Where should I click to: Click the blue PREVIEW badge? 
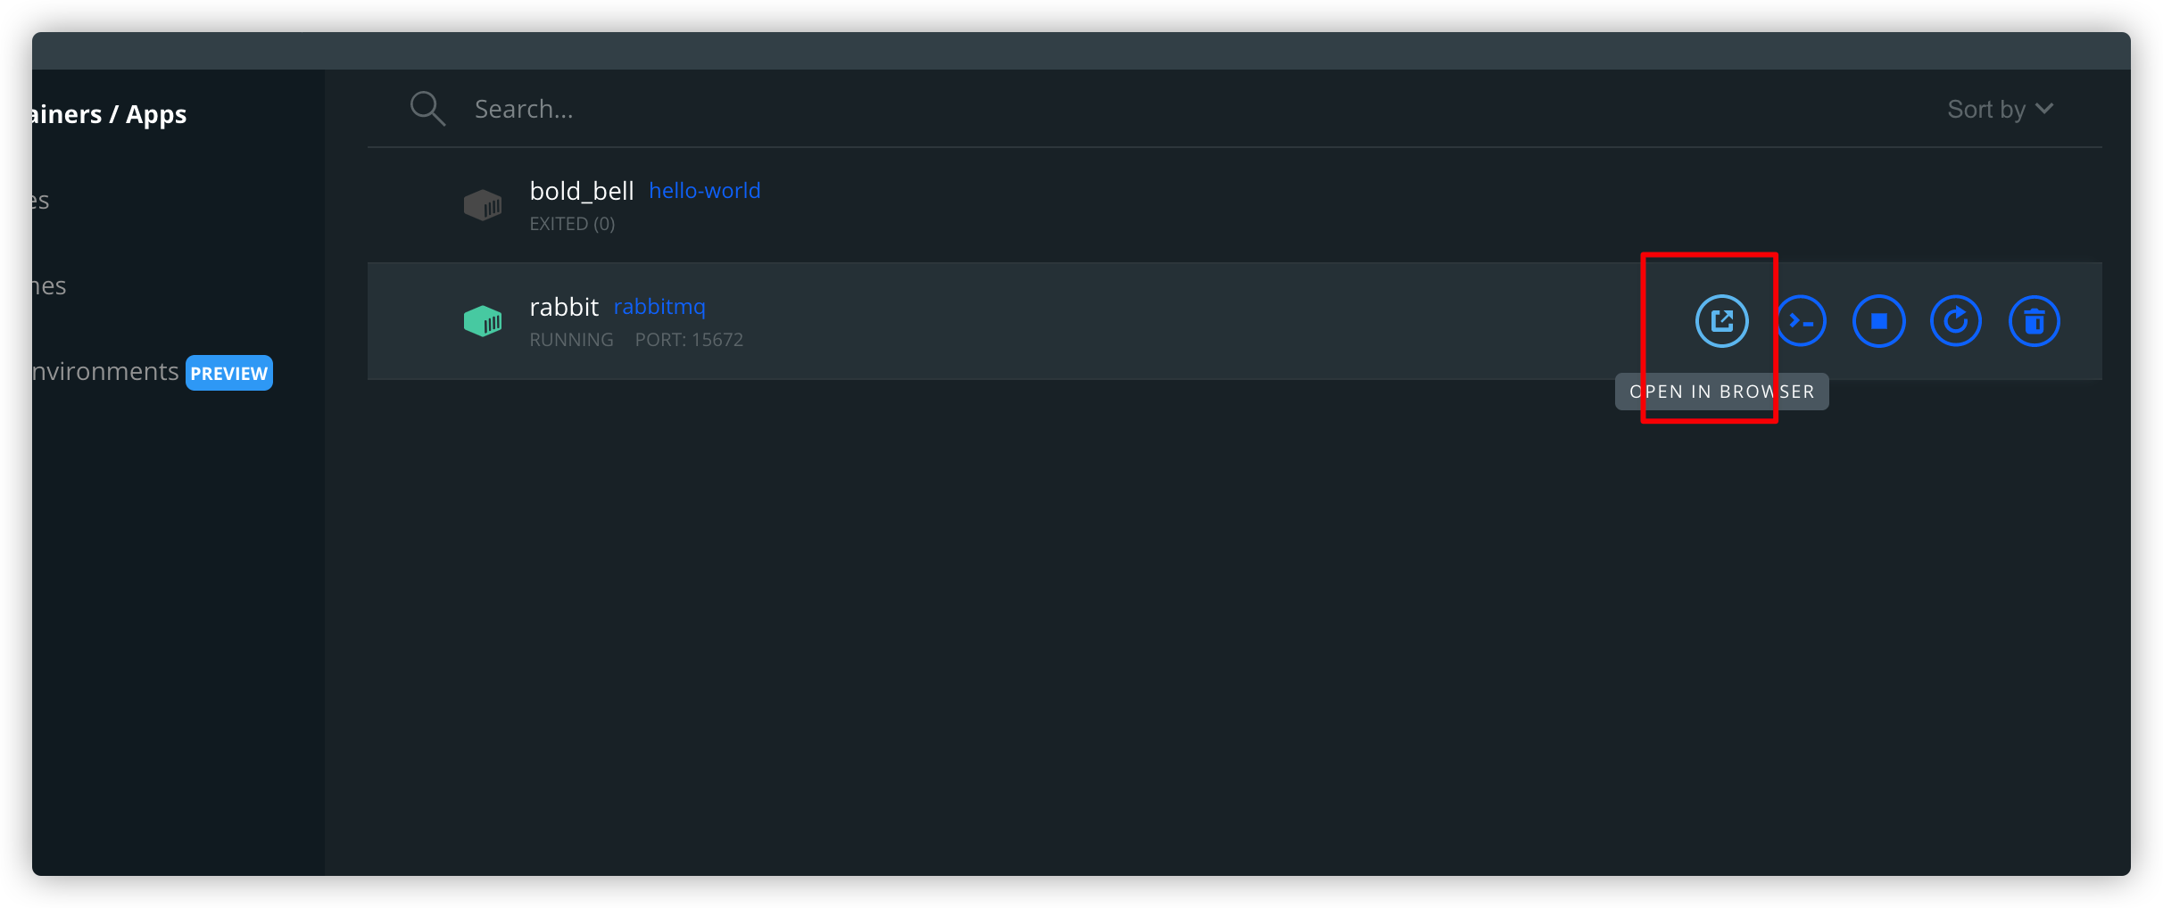pyautogui.click(x=229, y=373)
